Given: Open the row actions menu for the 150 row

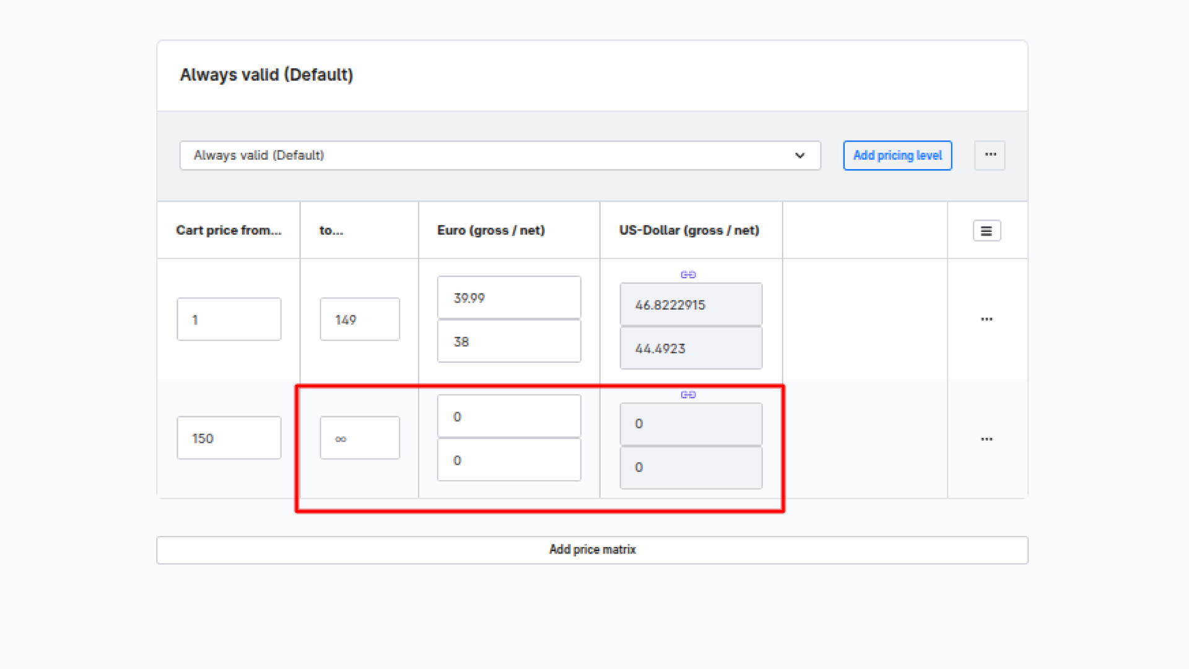Looking at the screenshot, I should (986, 439).
